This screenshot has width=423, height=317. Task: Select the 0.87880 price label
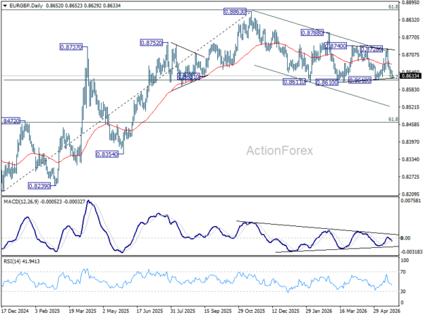pyautogui.click(x=312, y=33)
